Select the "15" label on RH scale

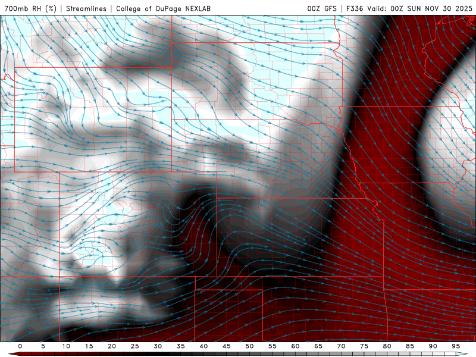(x=89, y=346)
